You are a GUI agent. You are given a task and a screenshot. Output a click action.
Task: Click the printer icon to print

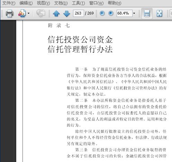click(x=9, y=13)
